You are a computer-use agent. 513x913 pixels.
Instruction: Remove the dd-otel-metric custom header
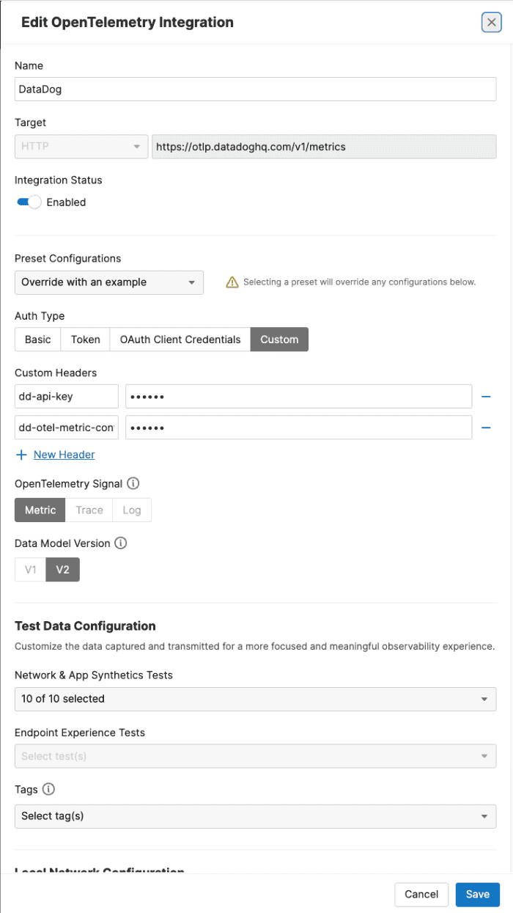486,428
